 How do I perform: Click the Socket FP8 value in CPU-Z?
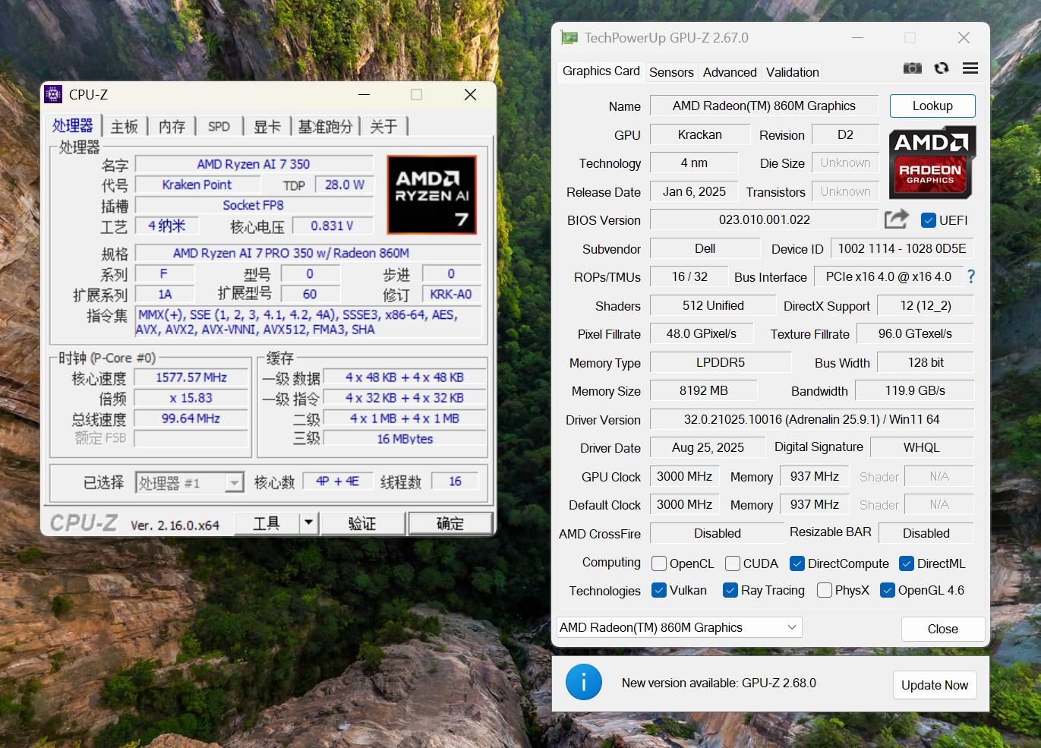(x=254, y=205)
